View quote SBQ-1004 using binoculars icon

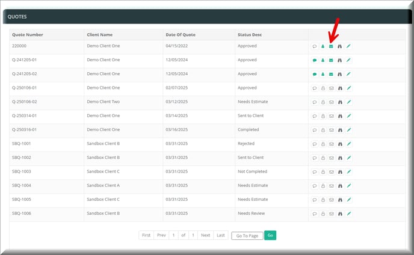point(339,186)
